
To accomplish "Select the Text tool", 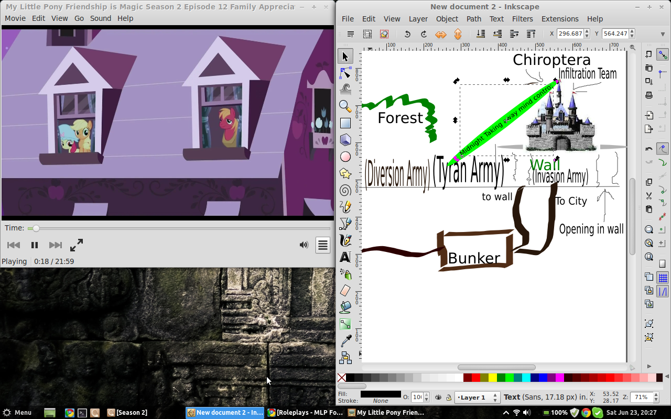I will click(x=345, y=257).
